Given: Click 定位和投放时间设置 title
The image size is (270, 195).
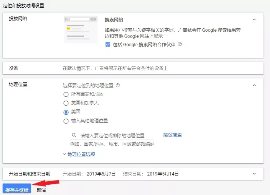Looking at the screenshot, I should pos(23,5).
